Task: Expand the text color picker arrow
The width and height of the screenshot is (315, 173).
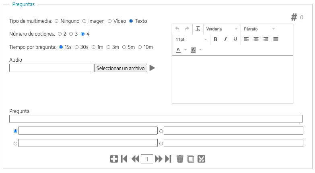Action: (185, 50)
